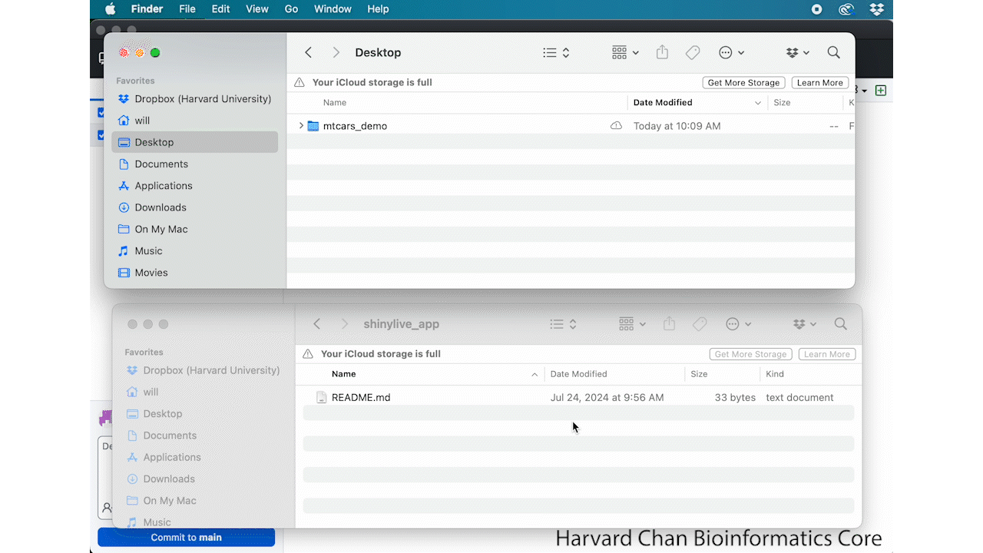Go back using Desktop window back arrow
983x553 pixels.
click(x=308, y=52)
